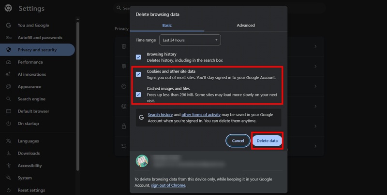Open the Appearance settings page
This screenshot has width=387, height=195.
click(30, 87)
